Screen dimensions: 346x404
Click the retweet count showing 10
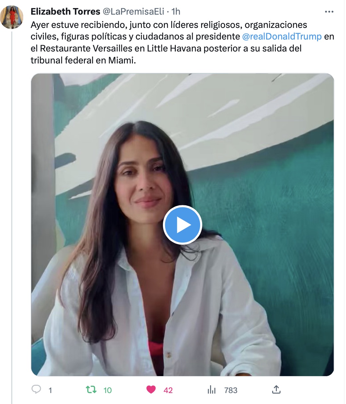(x=107, y=390)
